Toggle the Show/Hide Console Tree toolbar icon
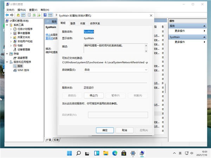 [23, 15]
